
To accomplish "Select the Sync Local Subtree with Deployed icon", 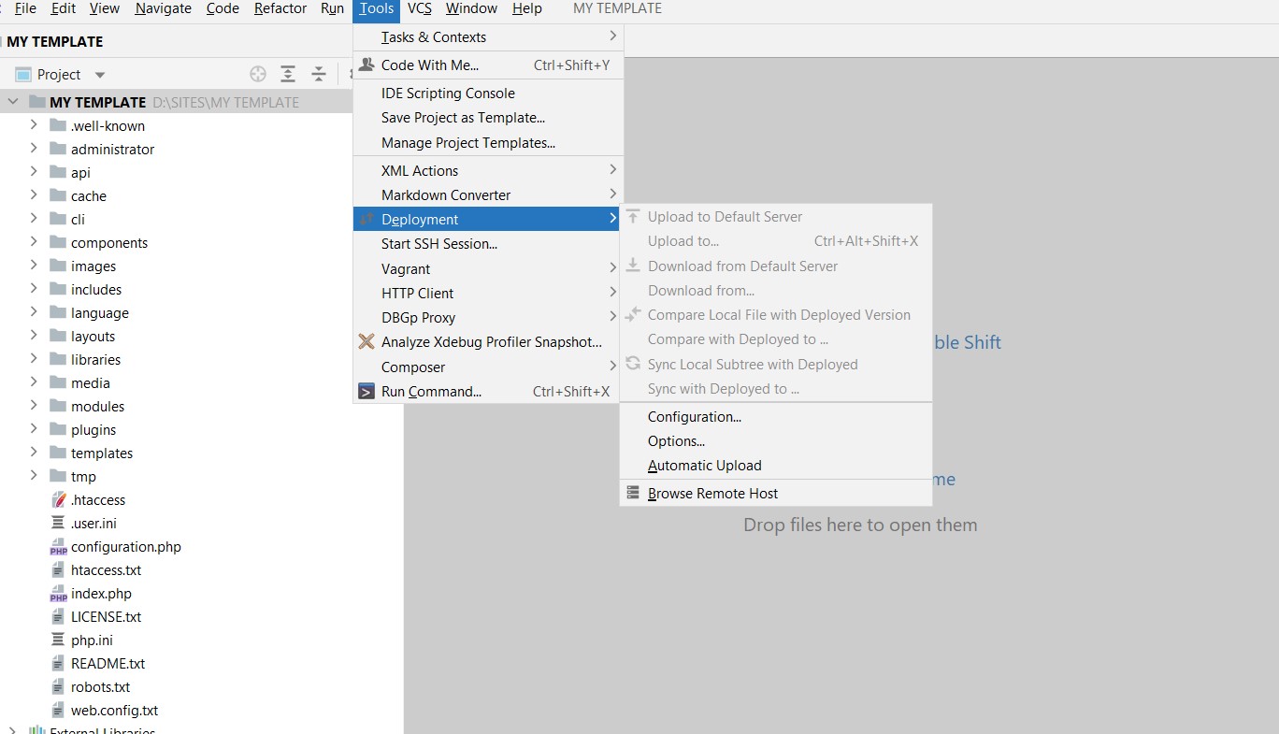I will coord(632,365).
